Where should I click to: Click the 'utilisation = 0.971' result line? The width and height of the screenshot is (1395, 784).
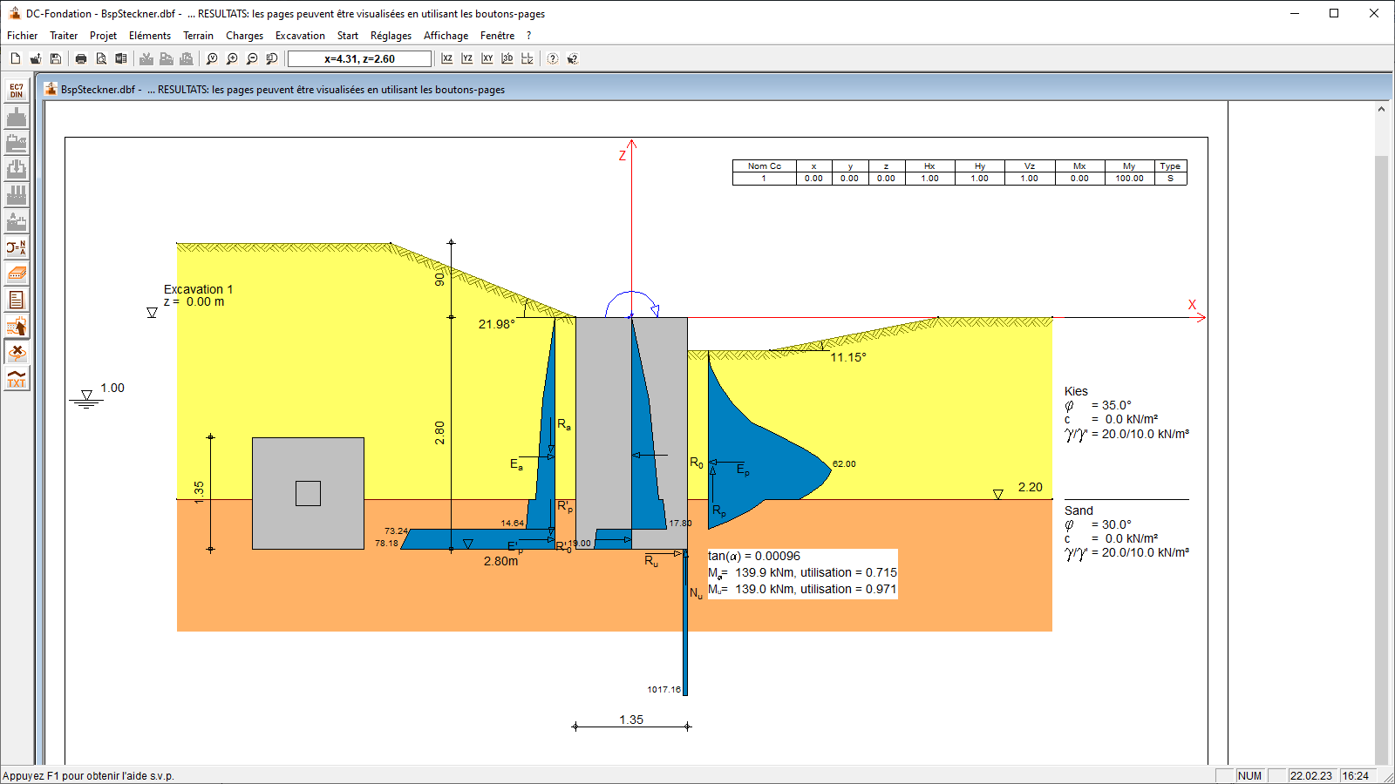point(802,589)
